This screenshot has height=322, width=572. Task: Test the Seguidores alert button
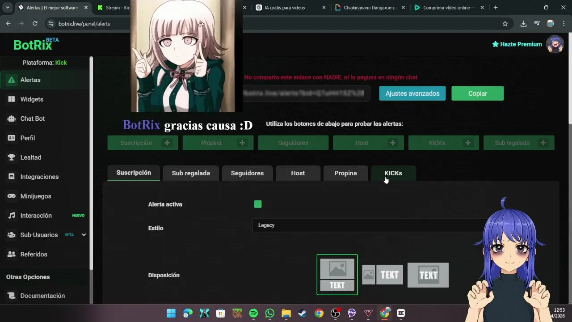[293, 143]
